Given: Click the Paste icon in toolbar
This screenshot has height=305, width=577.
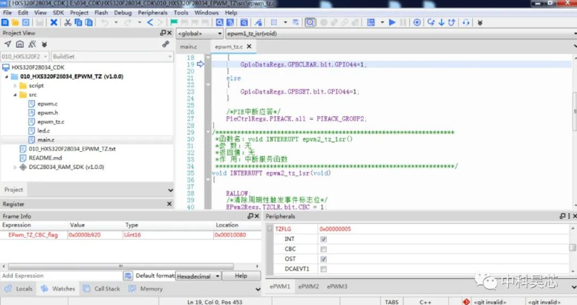Looking at the screenshot, I should click(x=89, y=22).
